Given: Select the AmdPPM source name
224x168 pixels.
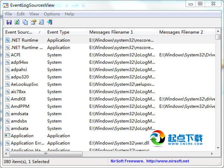Looking at the screenshot, I should pyautogui.click(x=20, y=106).
